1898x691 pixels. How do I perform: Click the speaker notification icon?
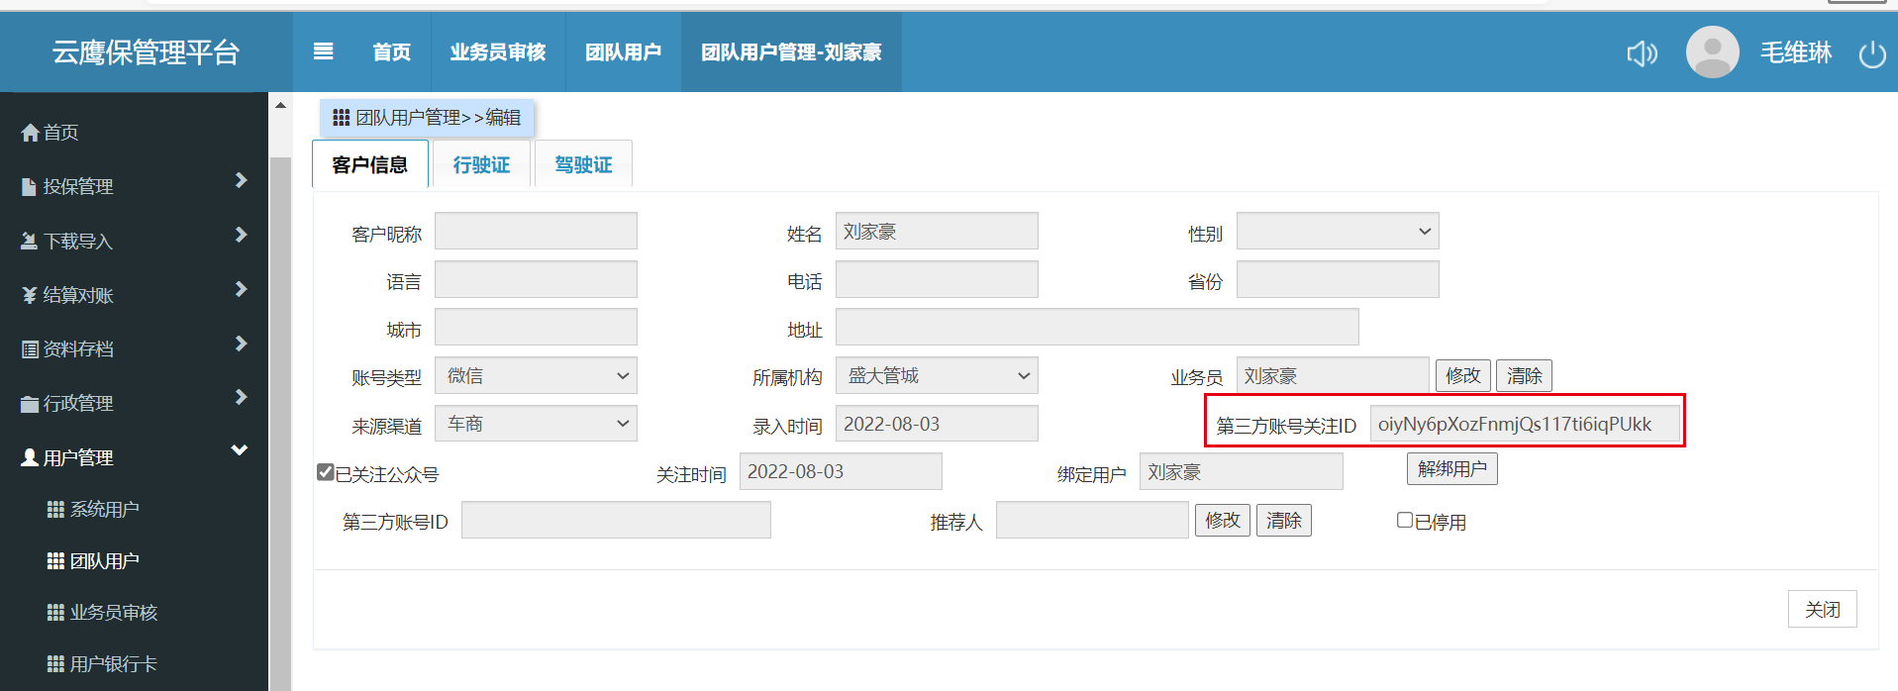pos(1642,53)
